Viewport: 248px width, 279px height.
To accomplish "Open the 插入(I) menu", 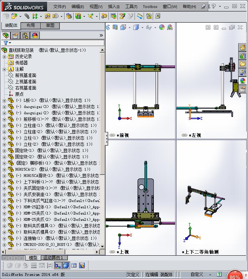I will [x=114, y=7].
